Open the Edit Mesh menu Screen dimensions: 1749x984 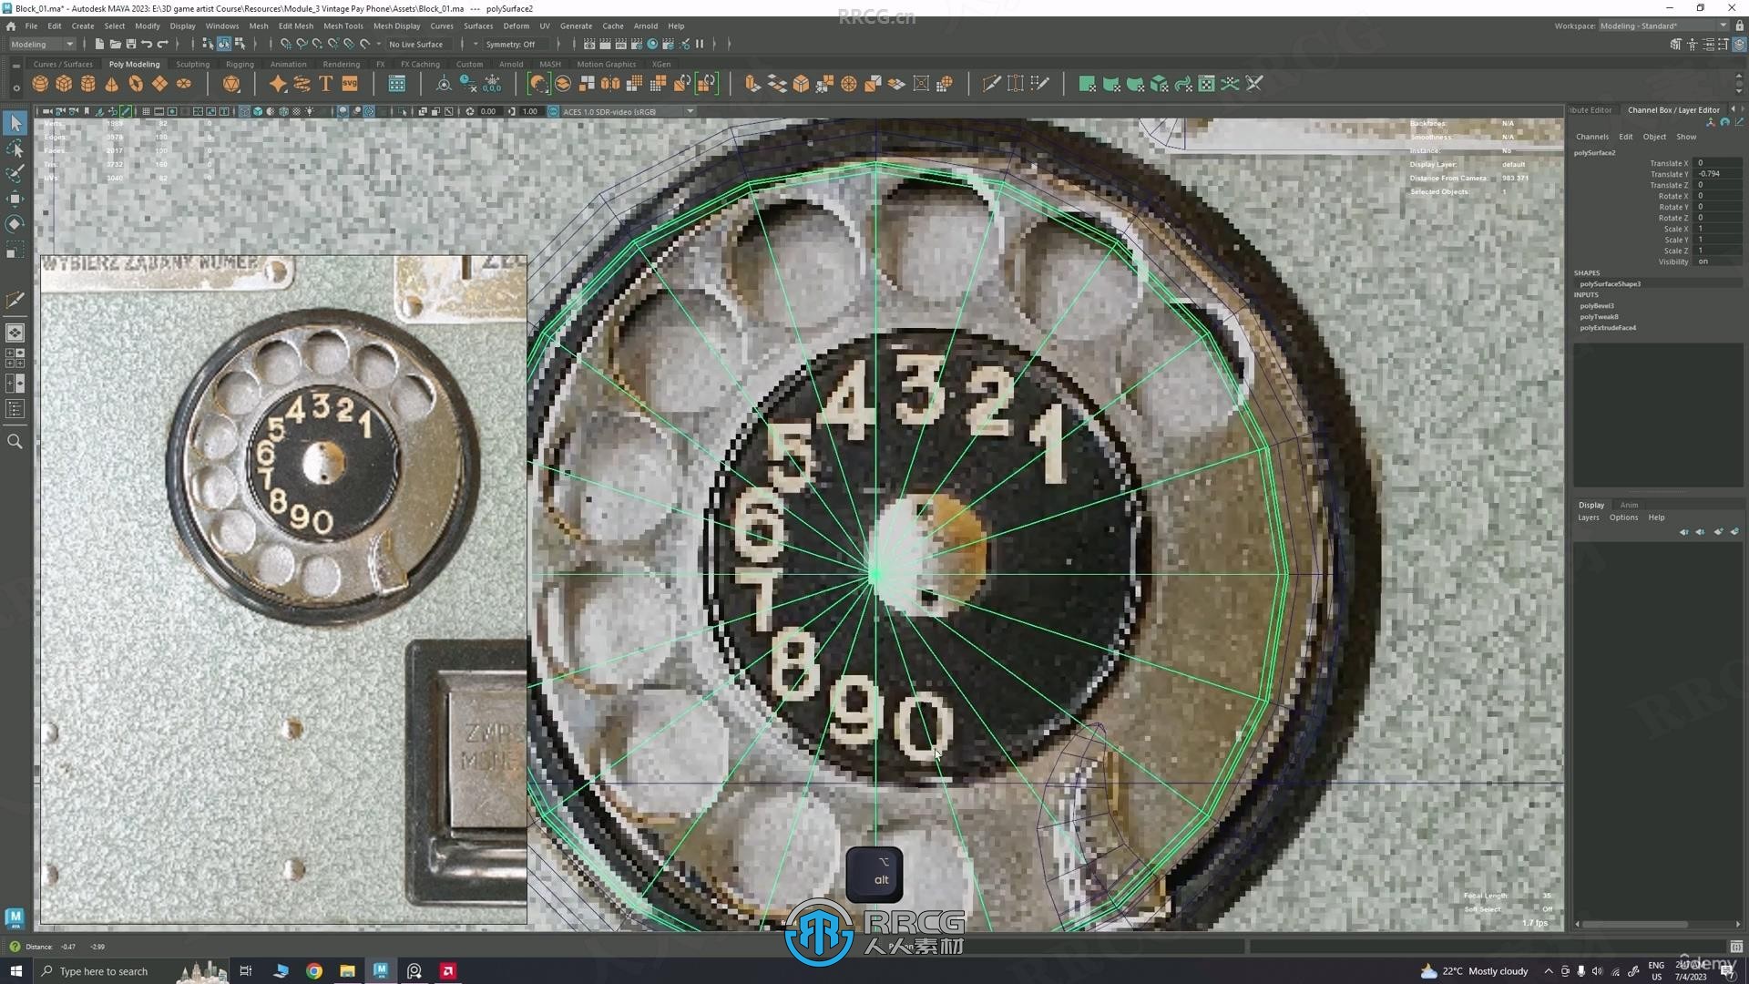point(296,26)
